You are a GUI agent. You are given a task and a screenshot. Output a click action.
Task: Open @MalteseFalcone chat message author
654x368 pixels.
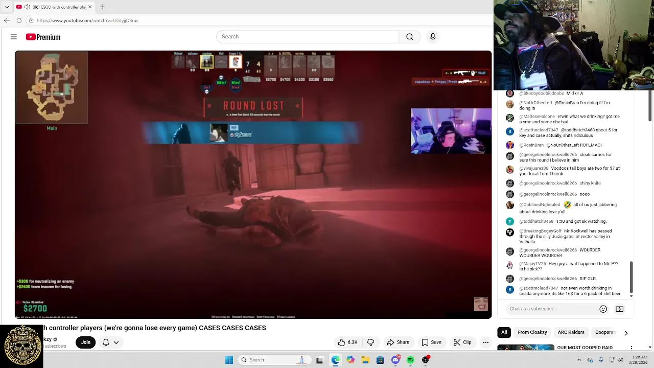pyautogui.click(x=537, y=117)
